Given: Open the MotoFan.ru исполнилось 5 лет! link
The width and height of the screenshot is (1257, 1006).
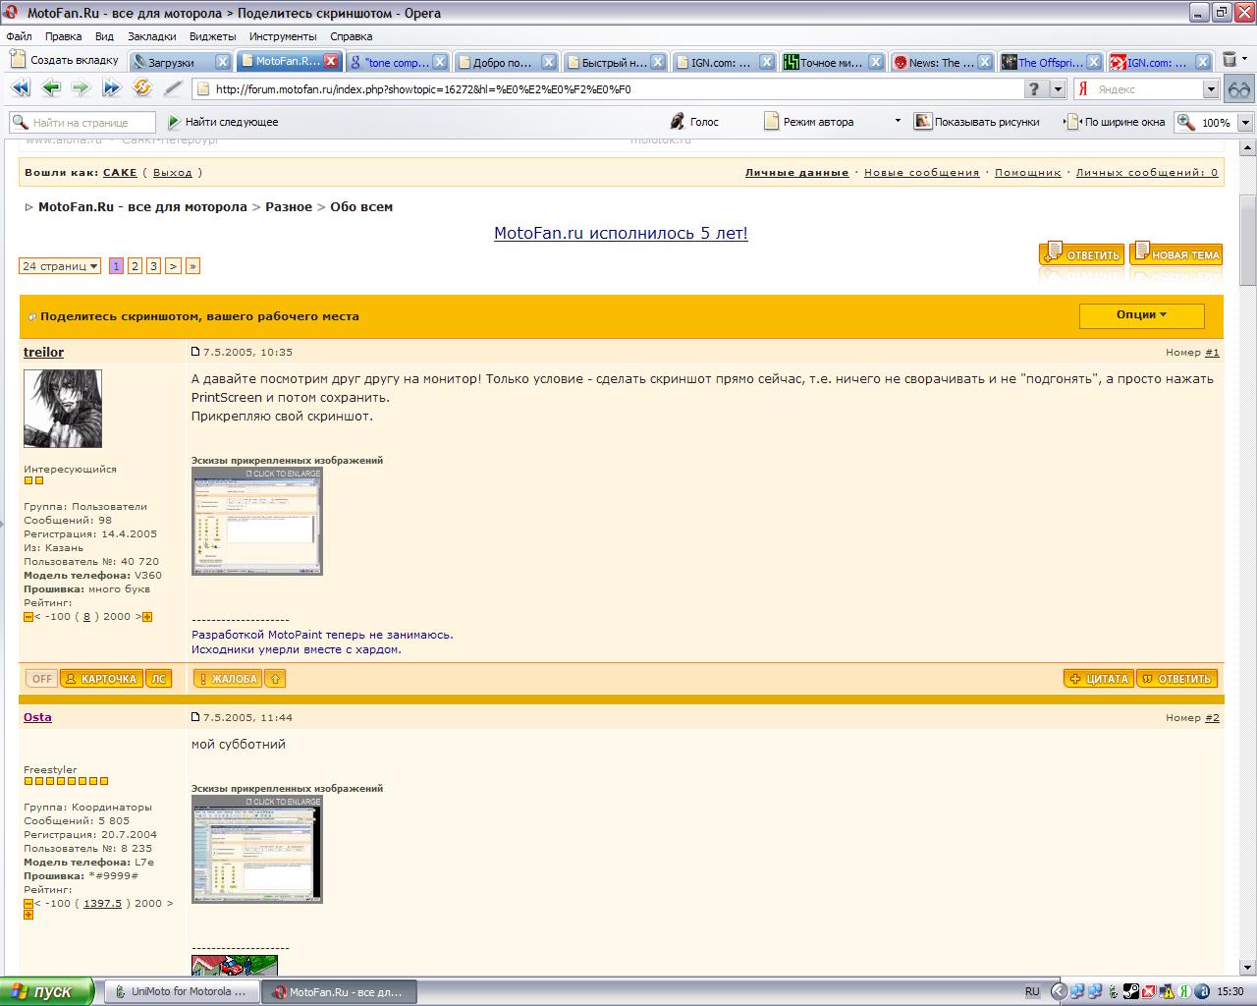Looking at the screenshot, I should (x=621, y=233).
